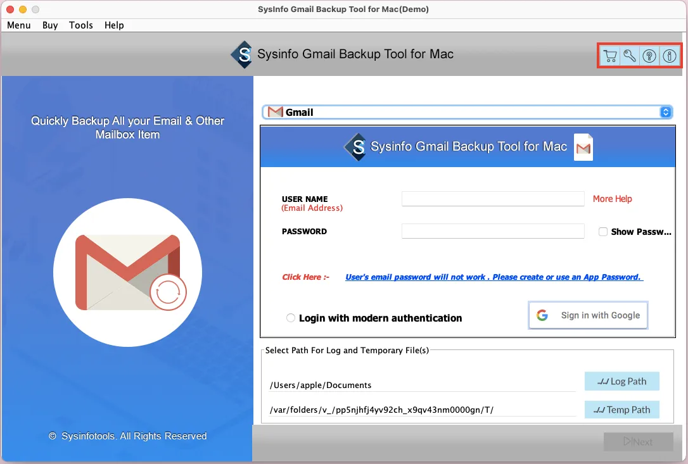Expand the Gmail account type dropdown
688x464 pixels.
[x=665, y=112]
